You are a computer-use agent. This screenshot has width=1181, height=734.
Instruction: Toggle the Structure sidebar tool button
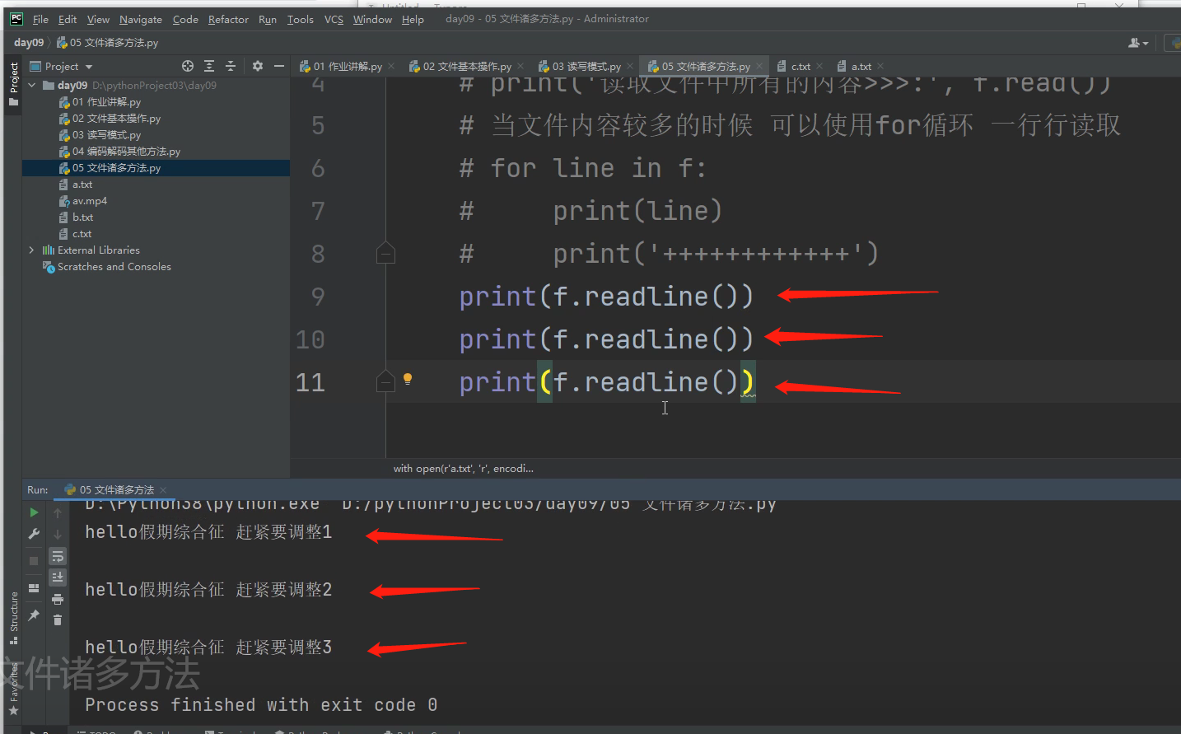pyautogui.click(x=13, y=618)
